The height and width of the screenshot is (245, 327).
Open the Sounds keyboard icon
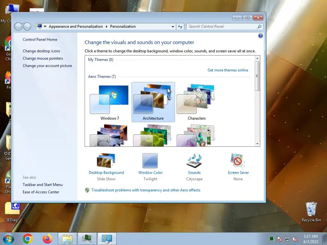click(x=194, y=161)
